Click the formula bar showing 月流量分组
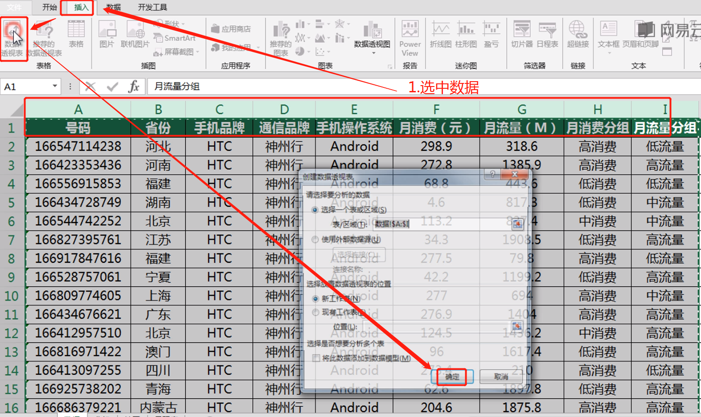 coord(423,87)
